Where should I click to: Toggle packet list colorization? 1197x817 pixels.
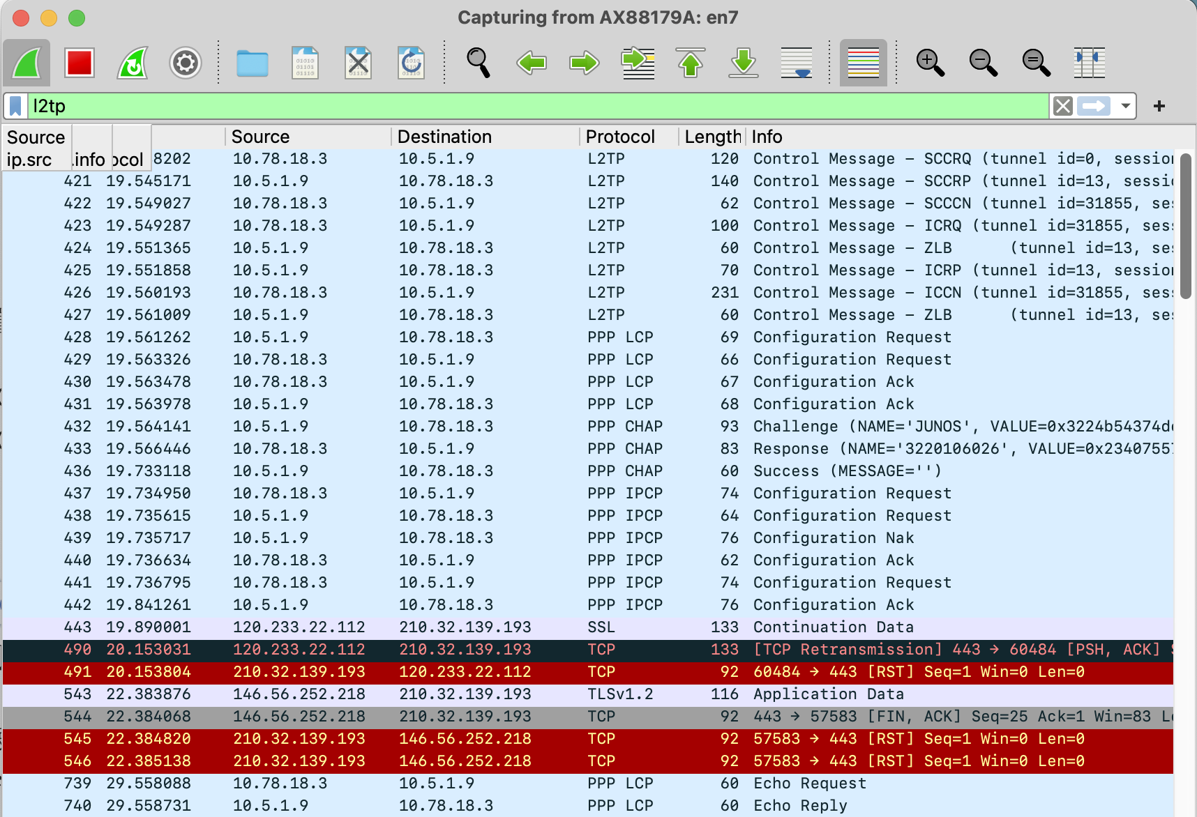[863, 63]
